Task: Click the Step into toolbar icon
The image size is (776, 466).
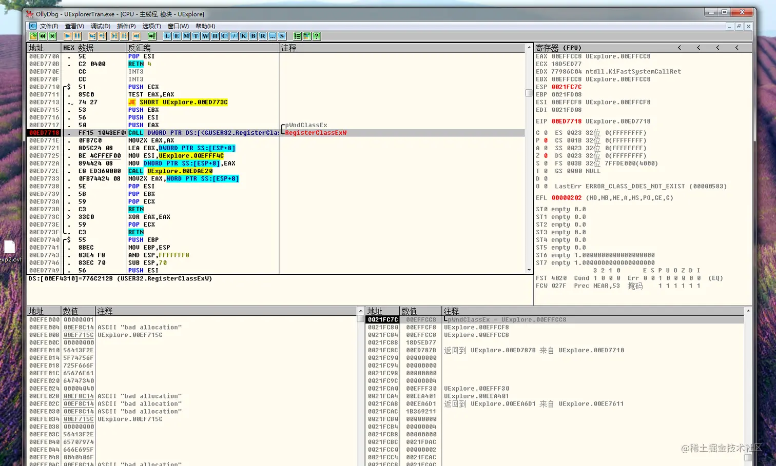Action: 92,36
